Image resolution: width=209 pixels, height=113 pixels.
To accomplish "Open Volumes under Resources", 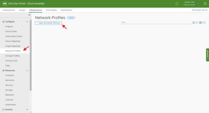I will 9,100.
